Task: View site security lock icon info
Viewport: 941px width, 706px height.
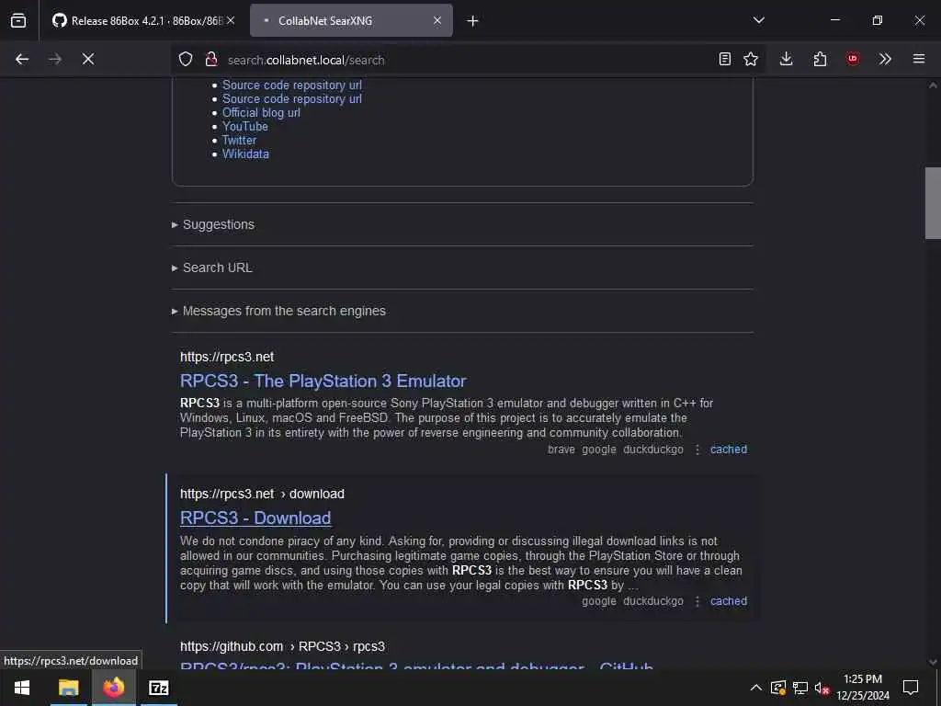Action: tap(211, 59)
